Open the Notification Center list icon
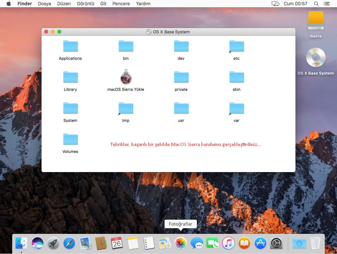The width and height of the screenshot is (337, 254). pos(326,4)
